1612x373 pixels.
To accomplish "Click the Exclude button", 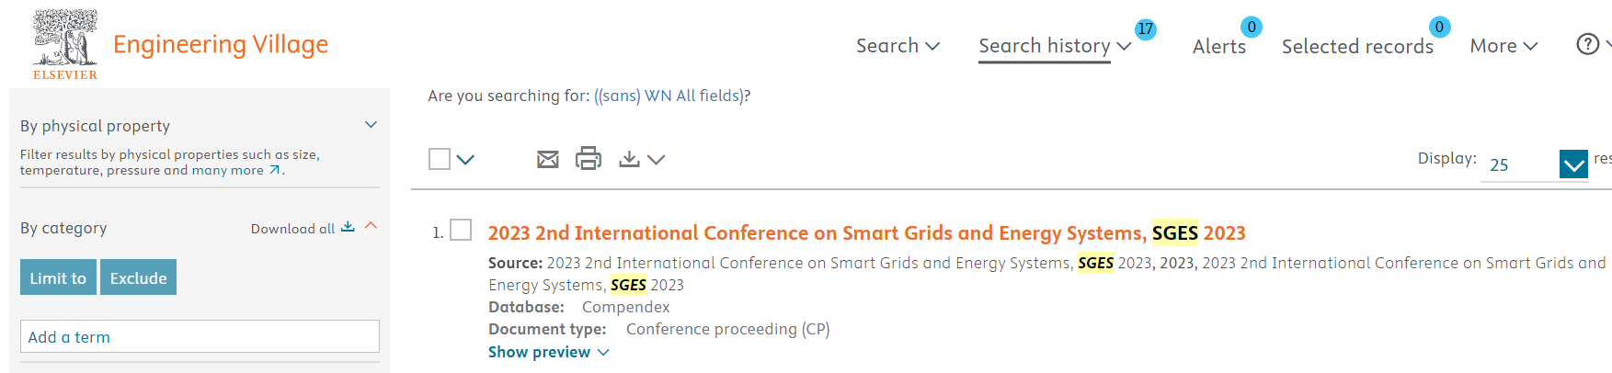I will (138, 277).
